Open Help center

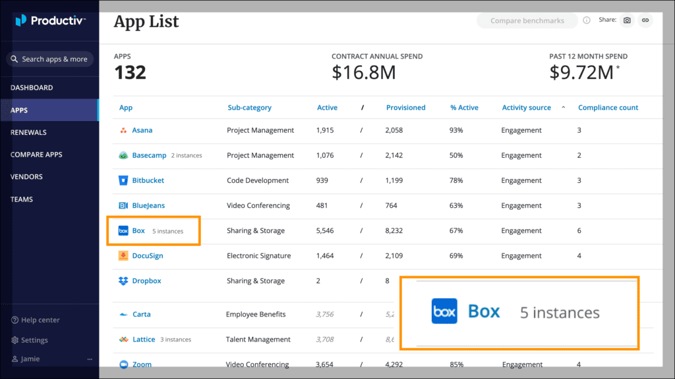pyautogui.click(x=40, y=320)
